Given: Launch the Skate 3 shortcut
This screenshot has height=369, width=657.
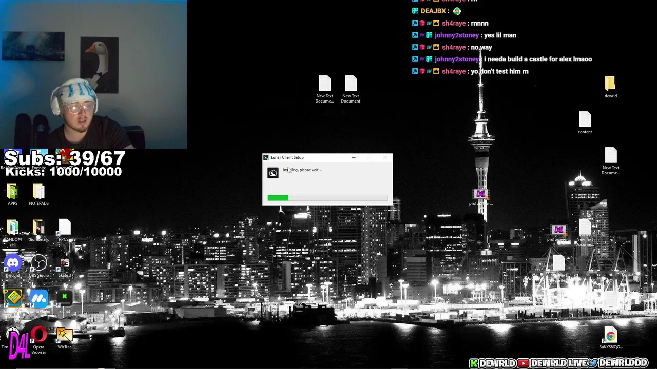Looking at the screenshot, I should (x=65, y=266).
